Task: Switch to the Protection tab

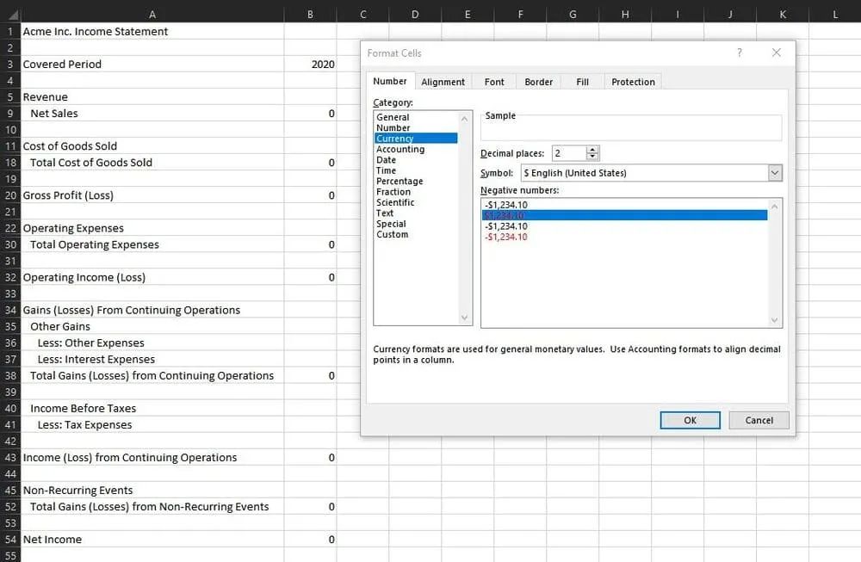Action: point(633,81)
